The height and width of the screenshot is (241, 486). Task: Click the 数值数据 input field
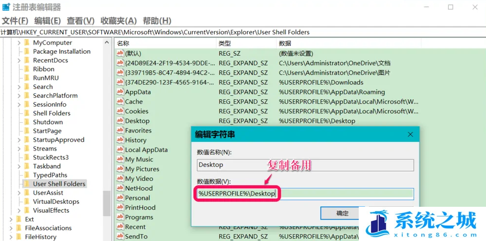click(x=305, y=194)
